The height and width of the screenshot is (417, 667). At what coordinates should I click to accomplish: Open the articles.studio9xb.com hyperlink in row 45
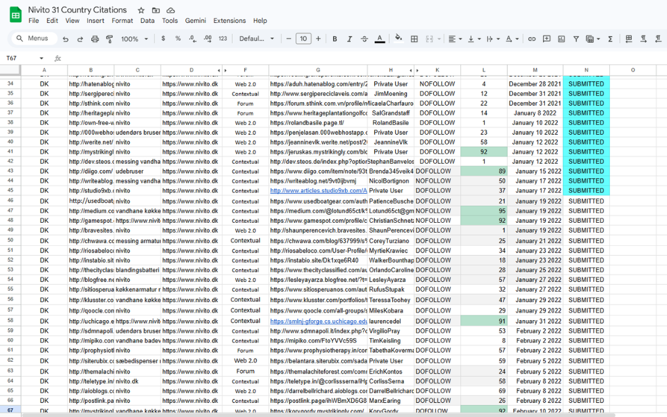coord(318,191)
